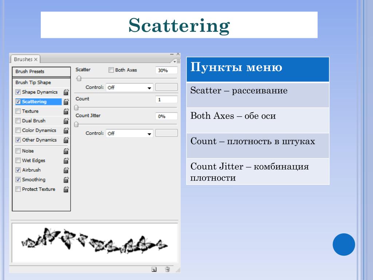Click the lock icon beside Shape Dynamics
373x280 pixels.
[x=66, y=92]
